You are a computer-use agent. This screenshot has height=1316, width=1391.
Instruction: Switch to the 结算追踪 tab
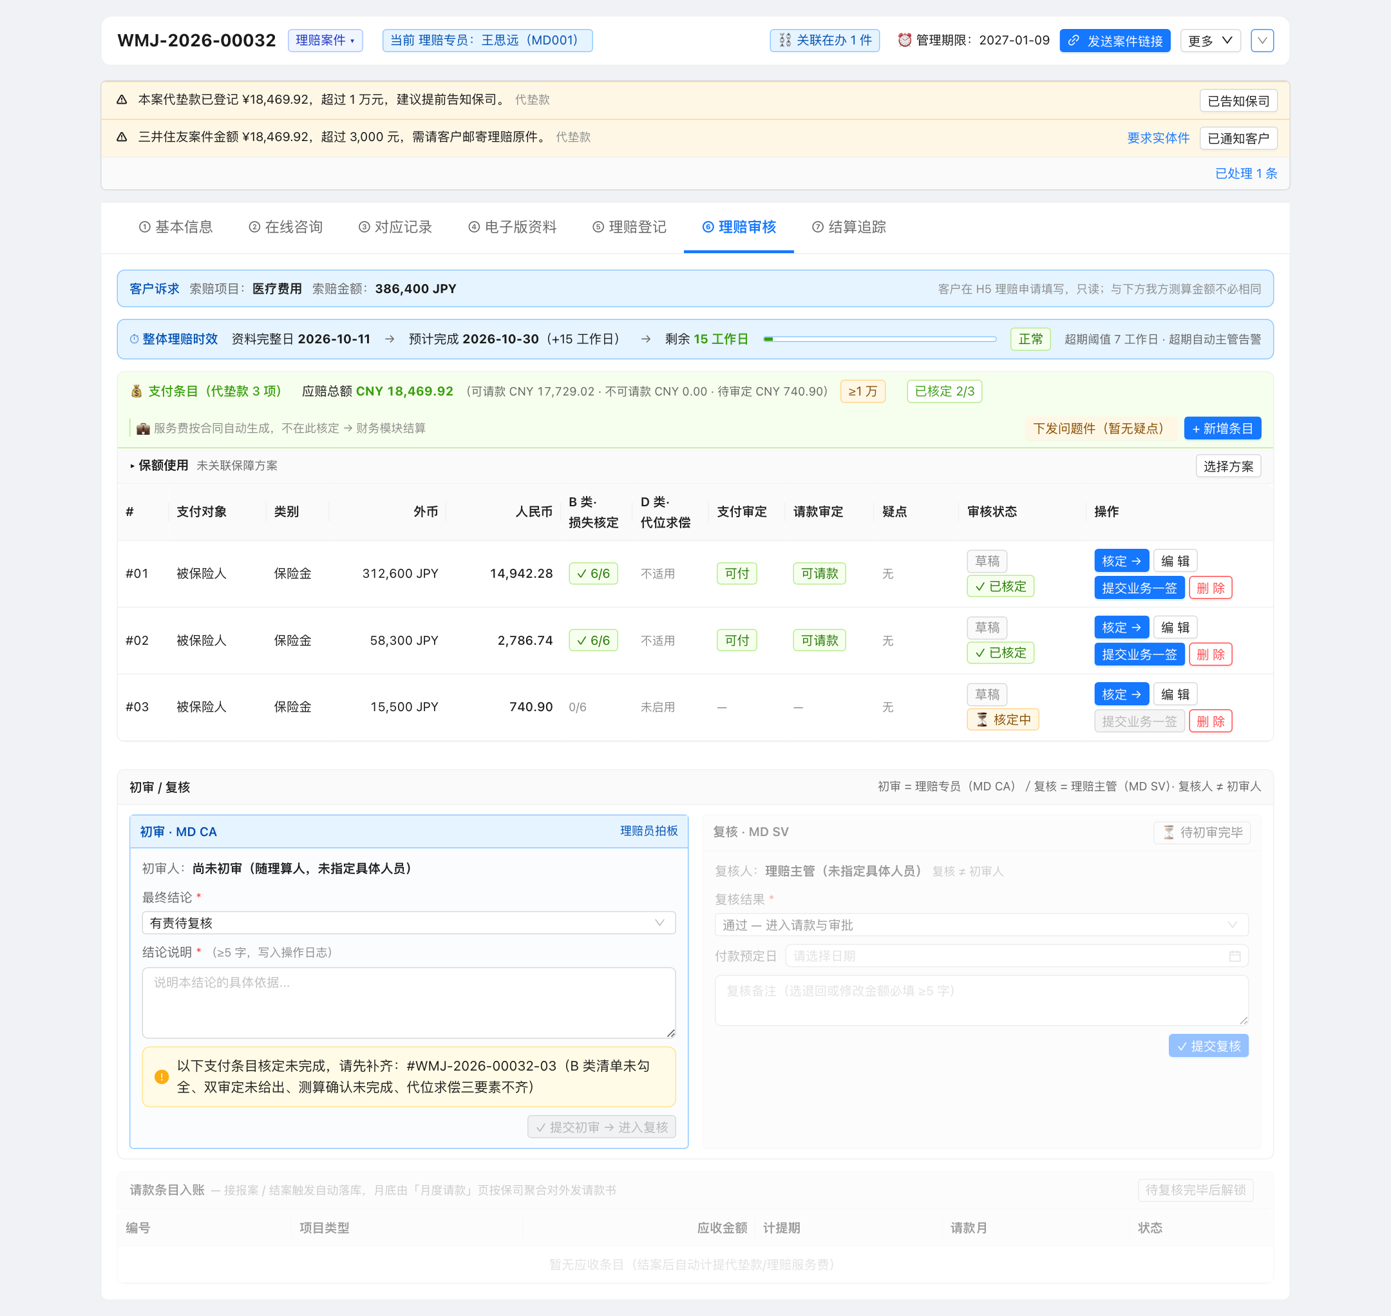[849, 227]
